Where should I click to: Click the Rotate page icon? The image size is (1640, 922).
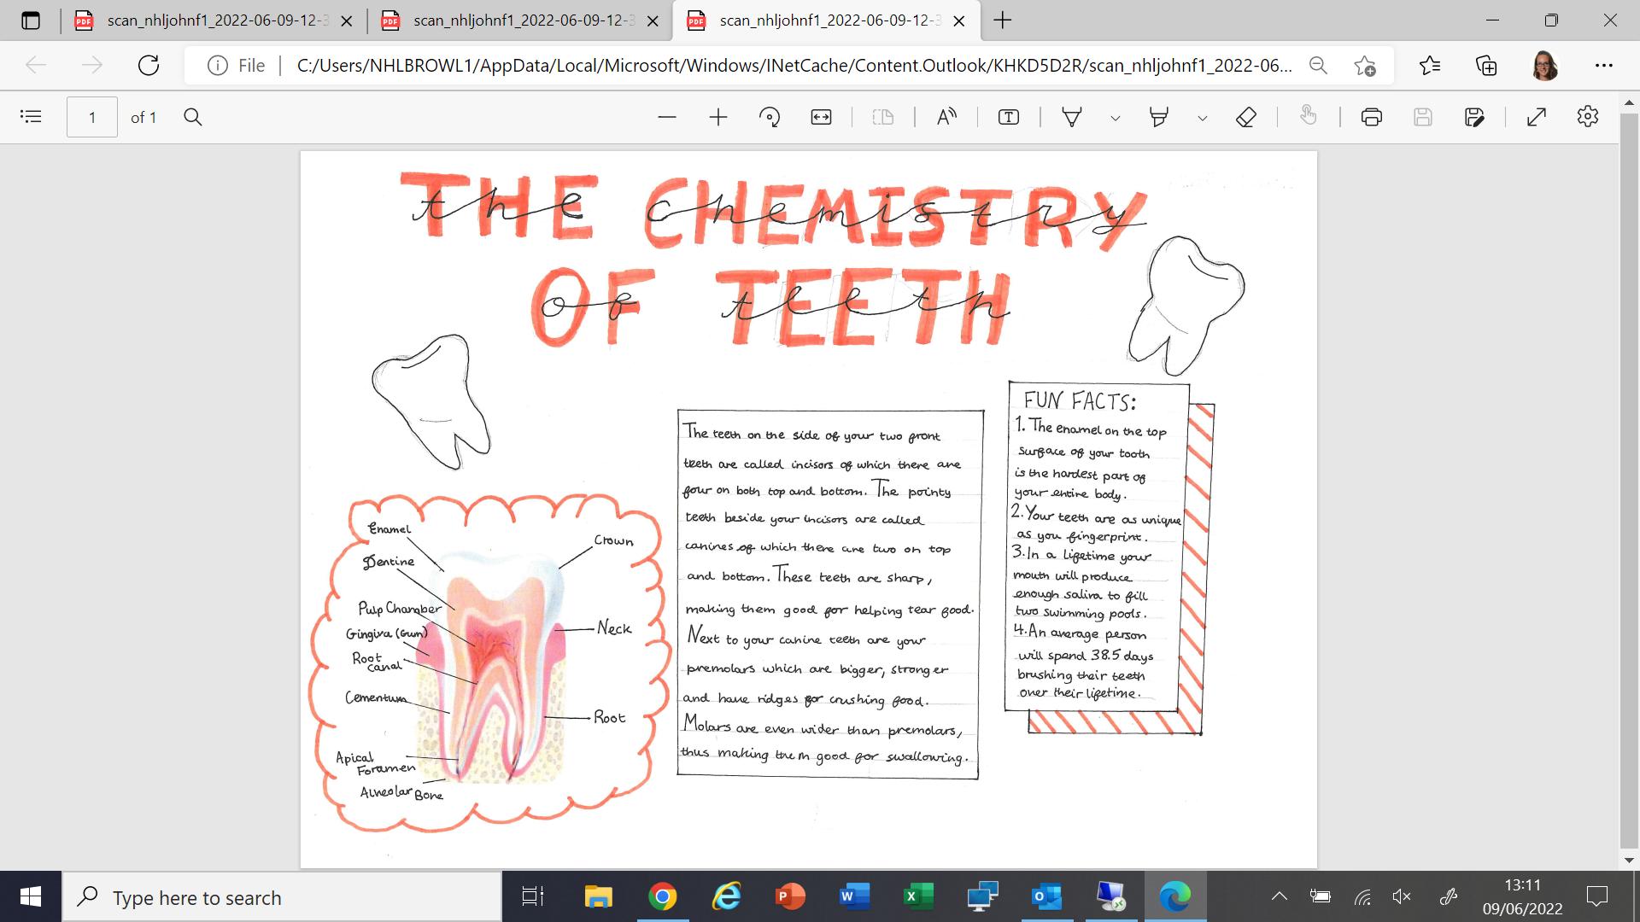coord(769,117)
